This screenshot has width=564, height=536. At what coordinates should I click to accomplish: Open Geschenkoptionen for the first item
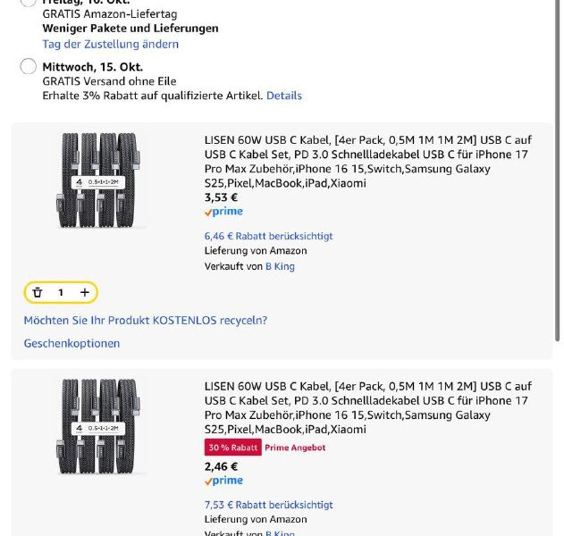pos(72,343)
